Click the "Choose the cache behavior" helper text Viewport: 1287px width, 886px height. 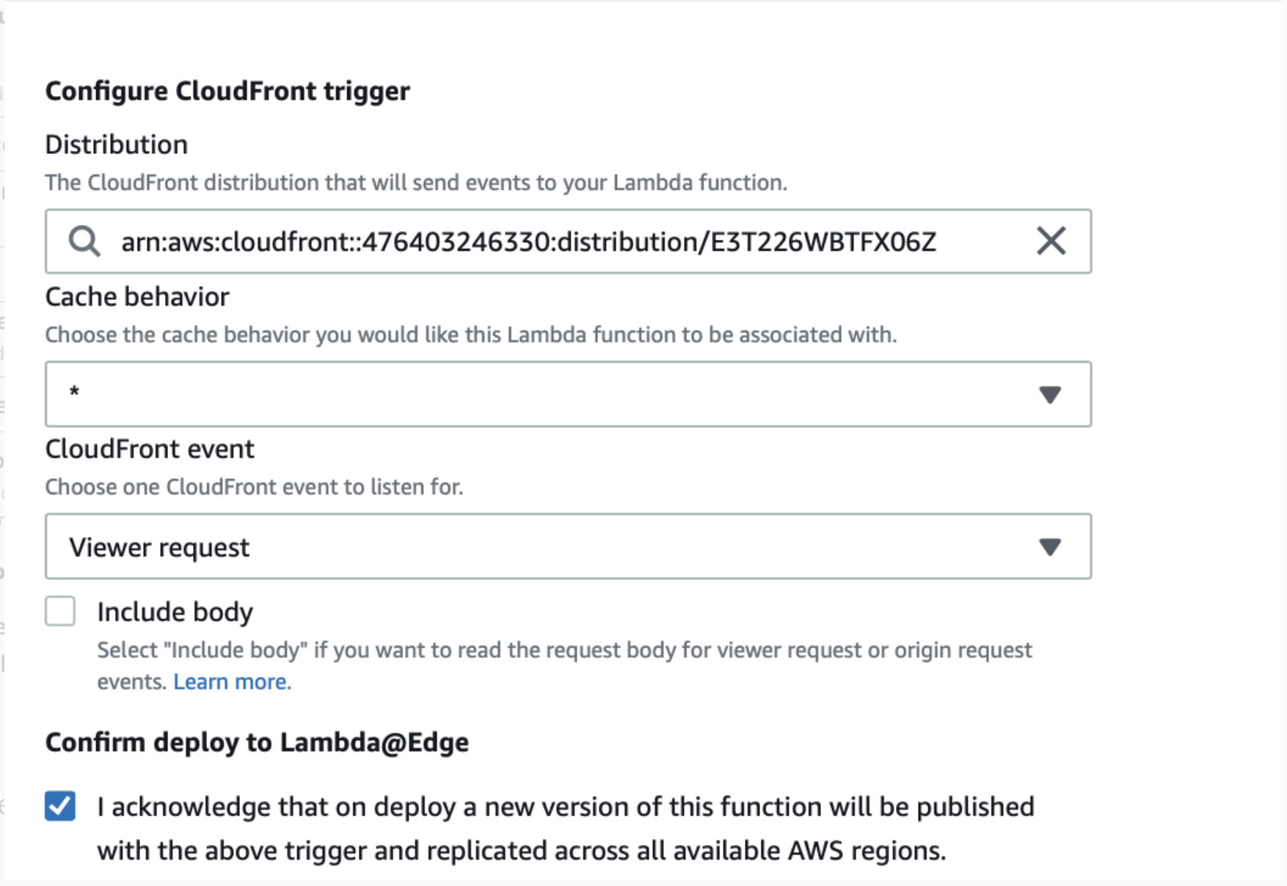click(470, 335)
